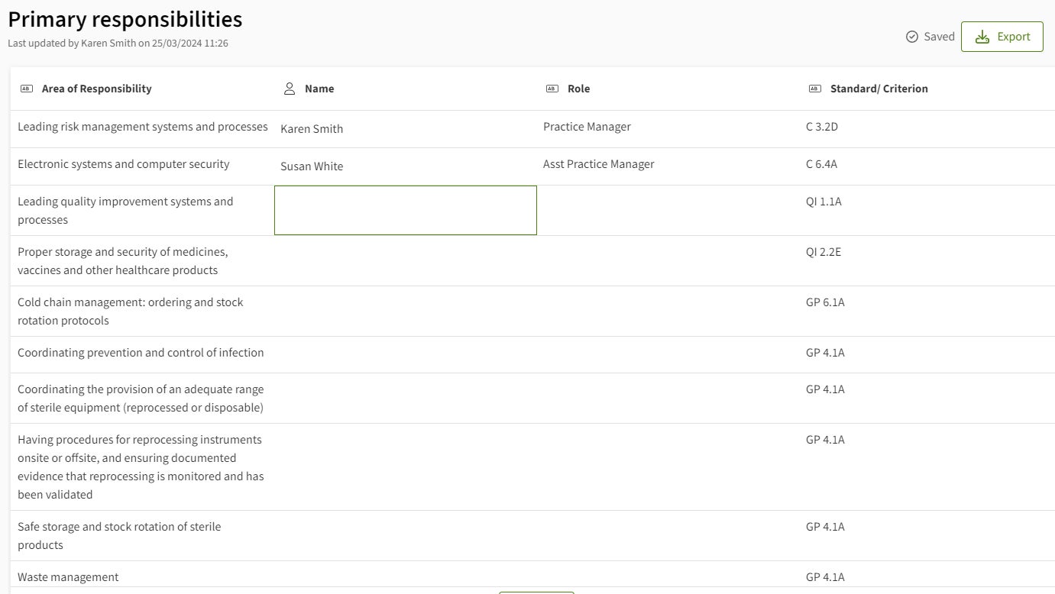Click Electronic systems and computer security
This screenshot has height=594, width=1055.
pyautogui.click(x=123, y=164)
